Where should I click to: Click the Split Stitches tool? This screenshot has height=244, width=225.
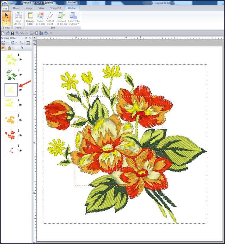(x=18, y=18)
